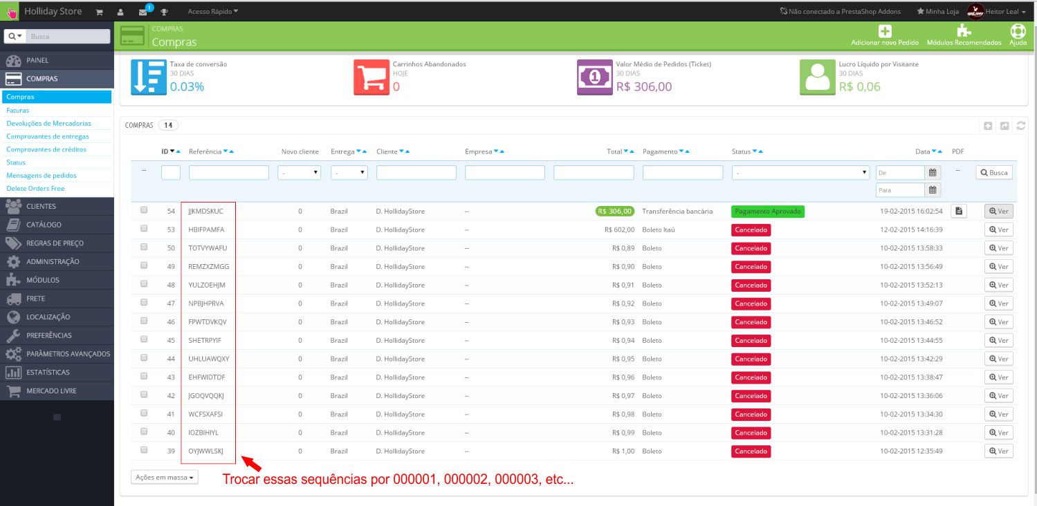Open the customers person icon in top bar
The image size is (1037, 506).
120,12
